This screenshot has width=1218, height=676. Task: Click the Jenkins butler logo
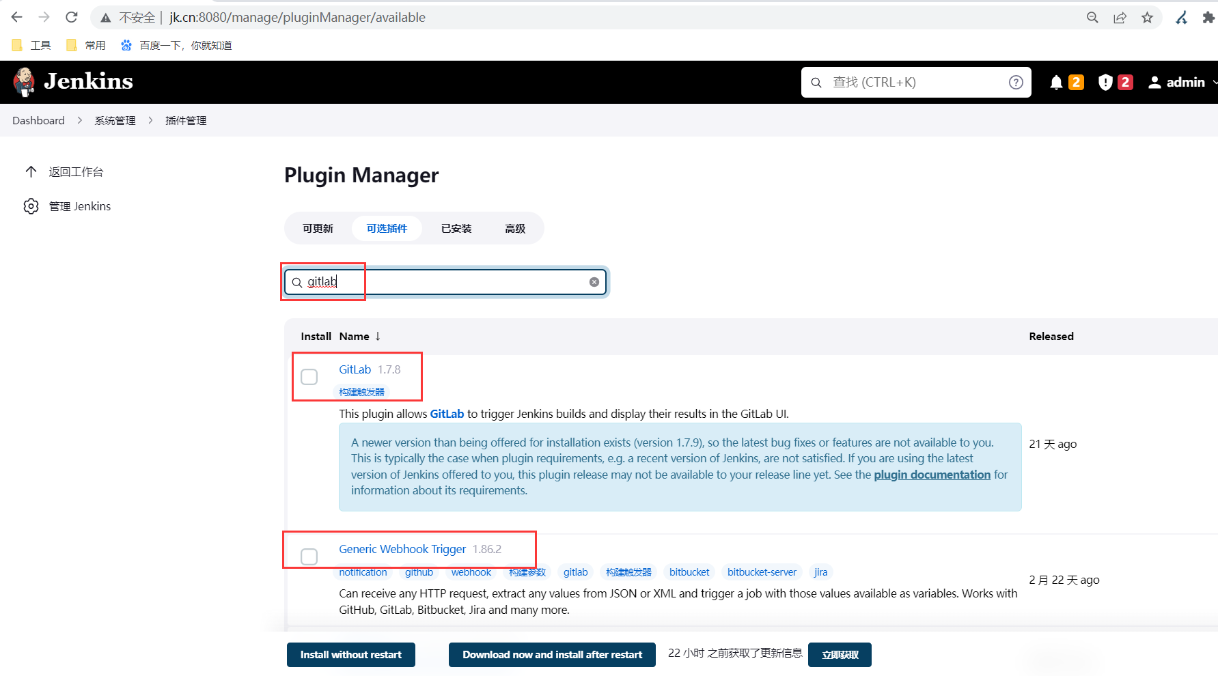click(25, 82)
